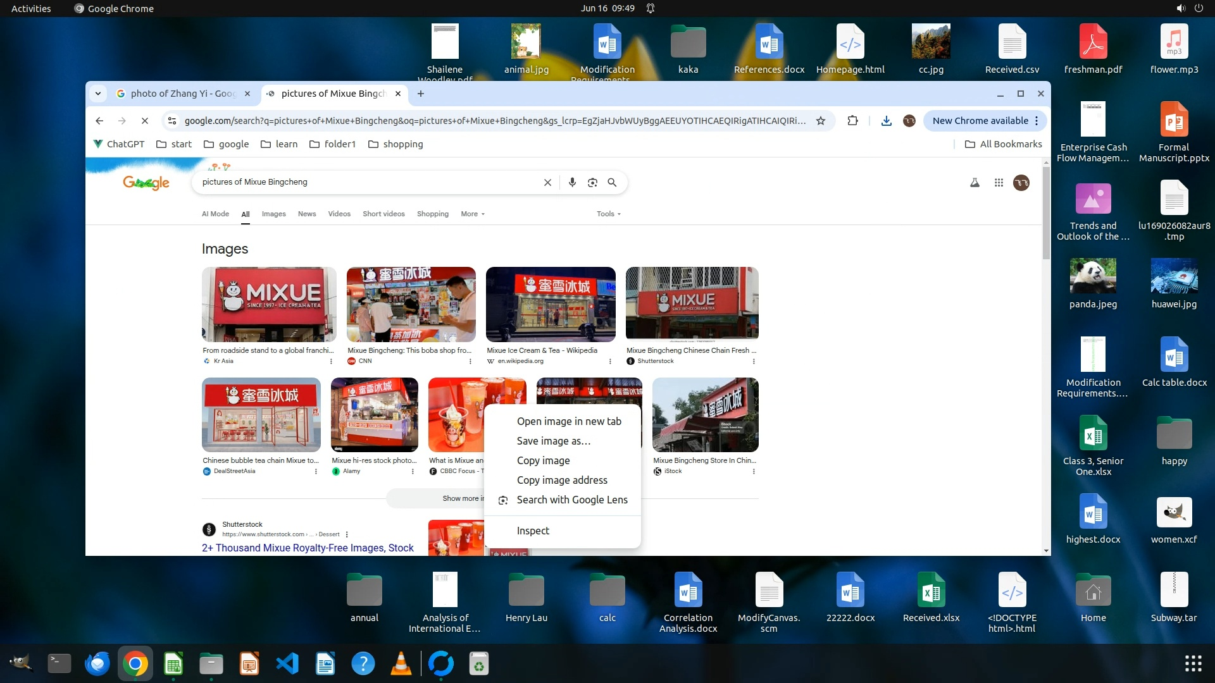Bookmark this page with the star icon

pos(821,121)
